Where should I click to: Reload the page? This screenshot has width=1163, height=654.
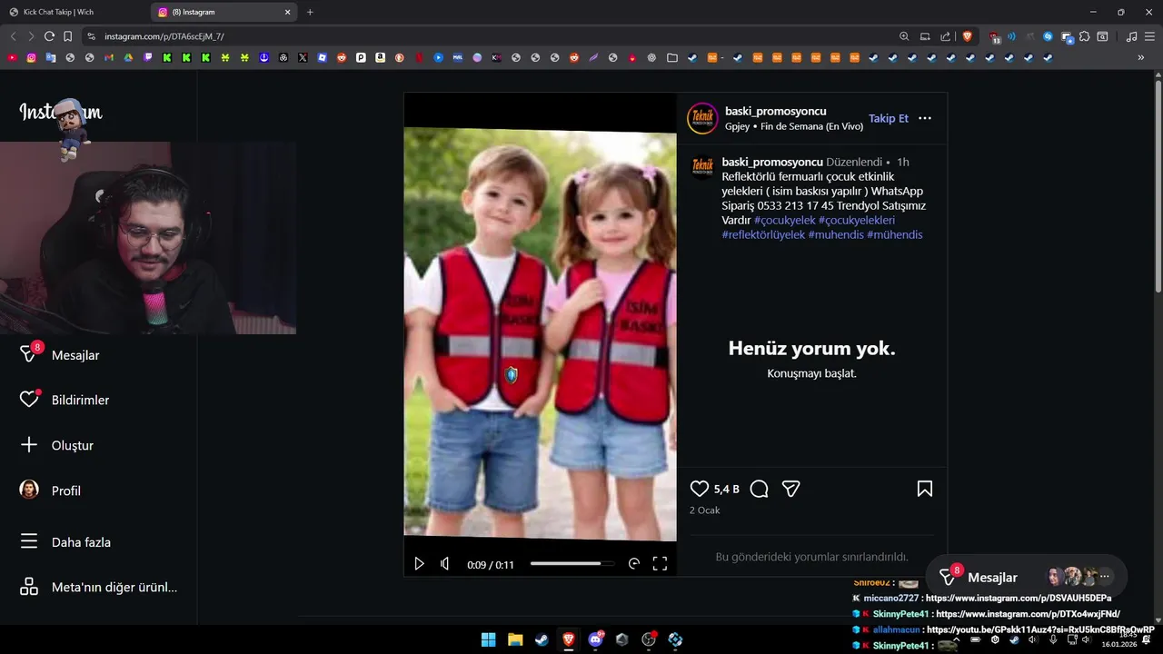tap(49, 36)
